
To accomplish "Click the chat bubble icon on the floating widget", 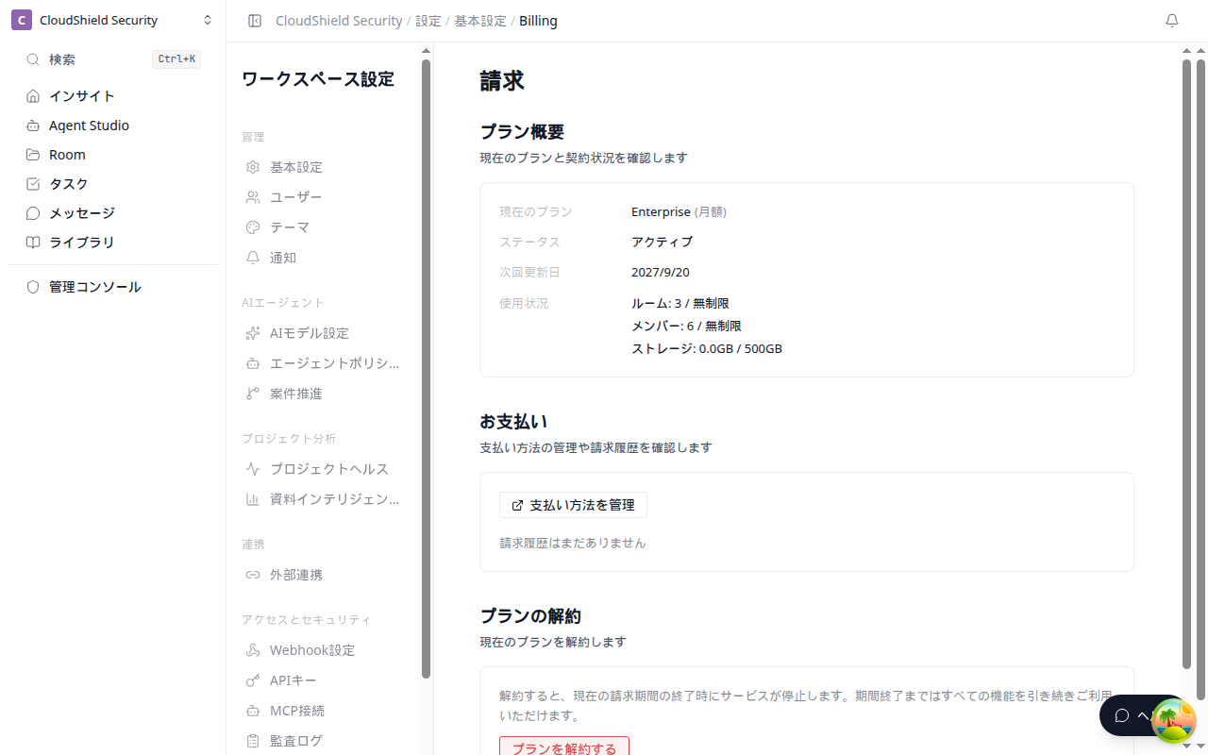I will point(1122,715).
